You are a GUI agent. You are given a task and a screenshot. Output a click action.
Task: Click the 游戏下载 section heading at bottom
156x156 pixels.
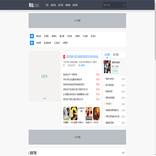click(33, 153)
